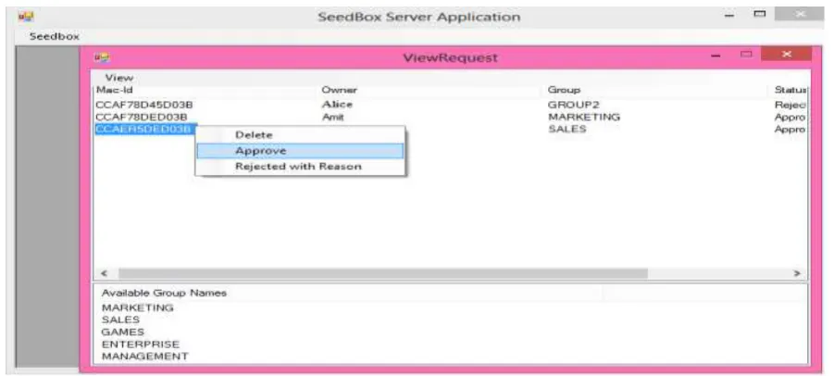This screenshot has width=834, height=376.
Task: Sort by the Mac-Id column header
Action: tap(115, 90)
